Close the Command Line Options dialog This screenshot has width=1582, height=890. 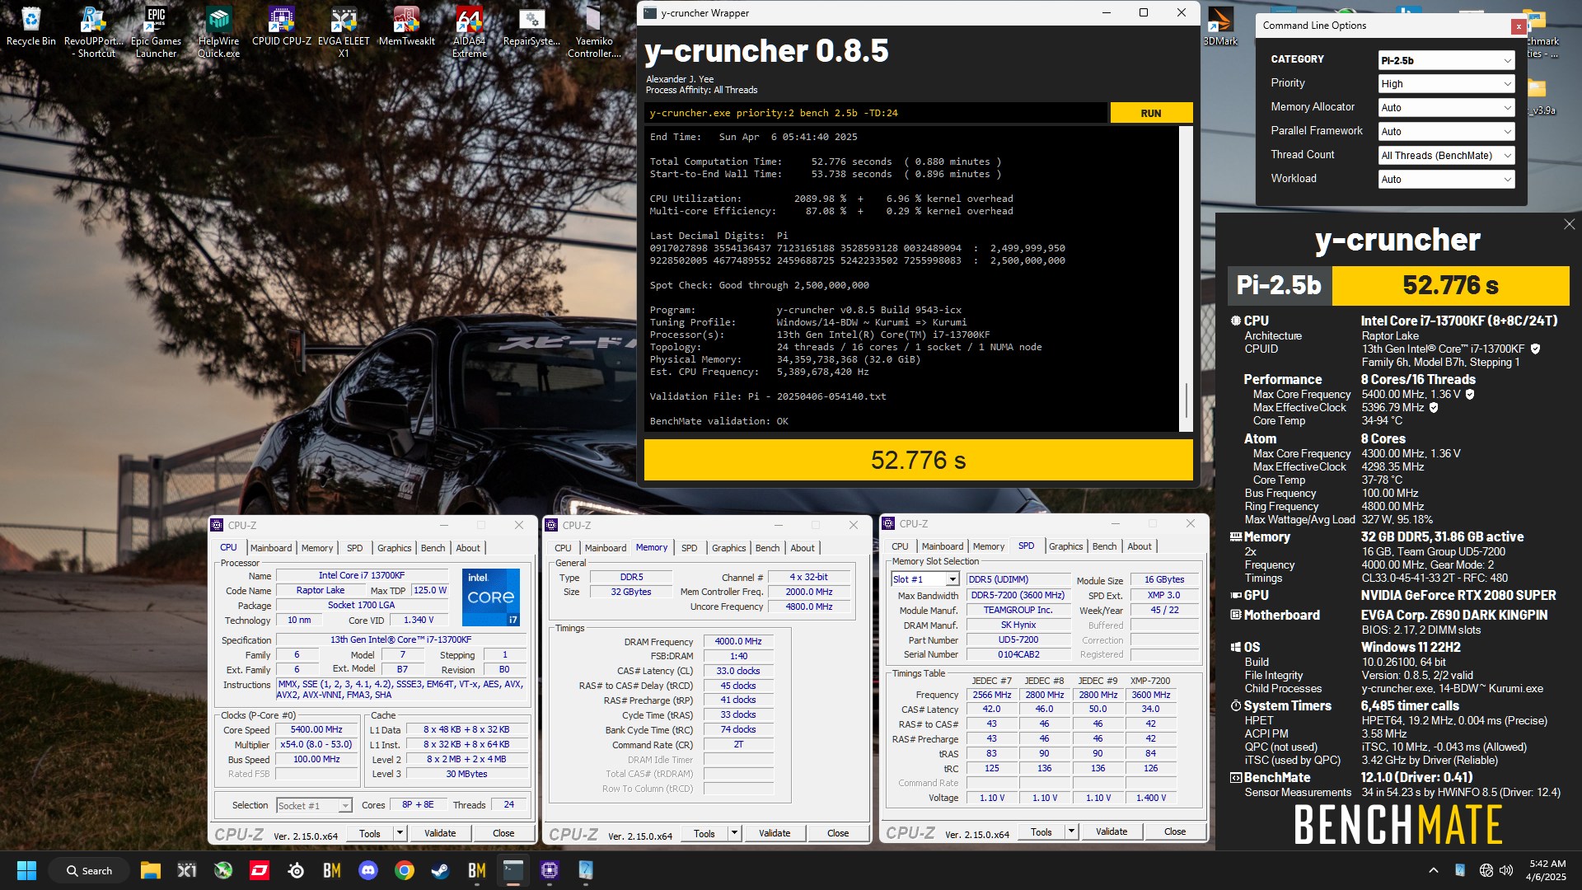(x=1518, y=26)
